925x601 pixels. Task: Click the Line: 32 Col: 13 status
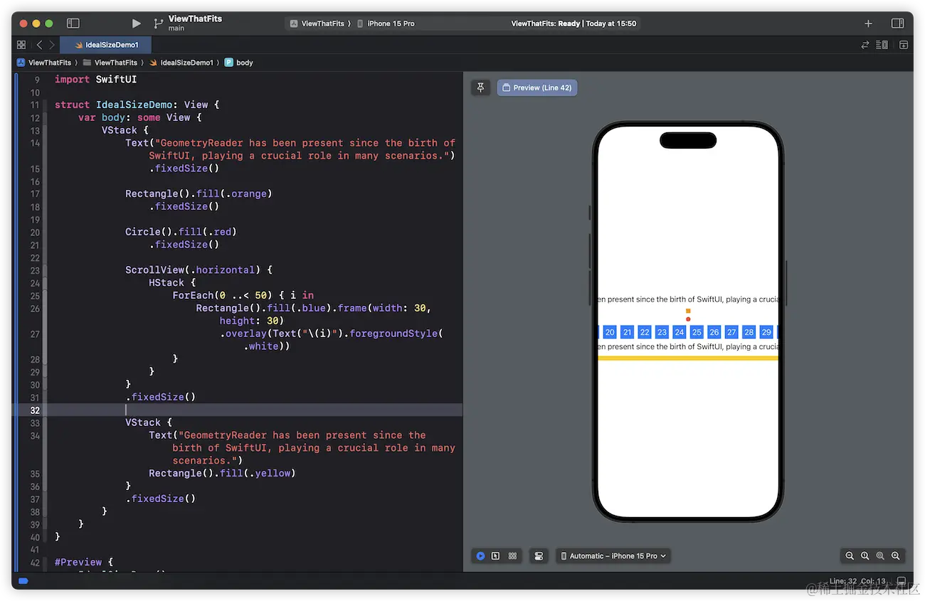857,581
